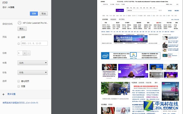Click the HP Color LaserJet printer icon
Screen dimensions: 183x114
[x=19, y=23]
